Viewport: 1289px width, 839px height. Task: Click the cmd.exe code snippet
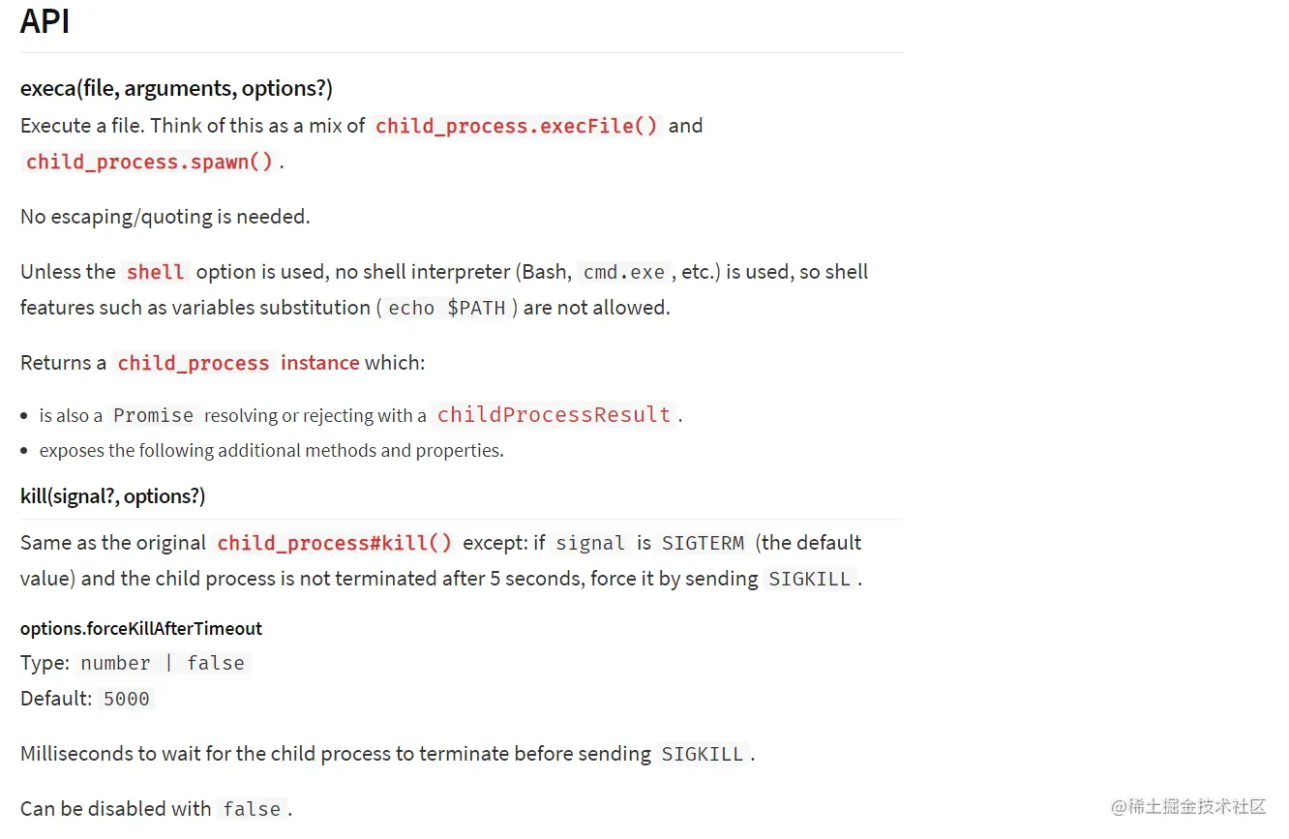[x=623, y=272]
